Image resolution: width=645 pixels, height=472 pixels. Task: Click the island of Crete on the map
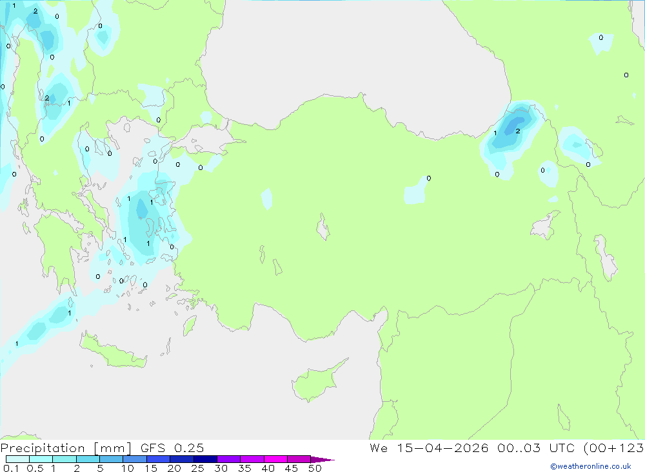pyautogui.click(x=114, y=351)
